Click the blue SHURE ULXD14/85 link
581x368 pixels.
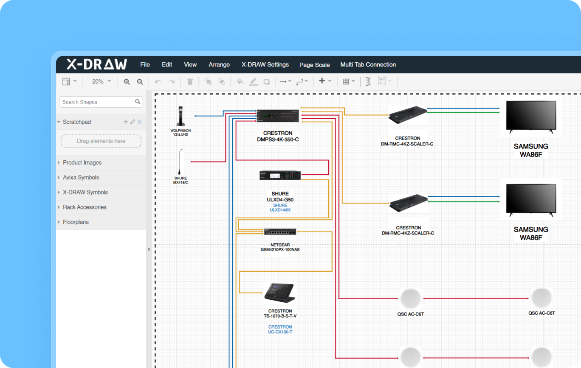tap(280, 208)
